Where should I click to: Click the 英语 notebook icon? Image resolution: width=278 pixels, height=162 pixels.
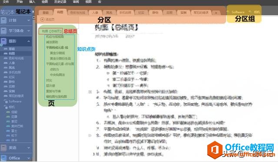point(3,148)
